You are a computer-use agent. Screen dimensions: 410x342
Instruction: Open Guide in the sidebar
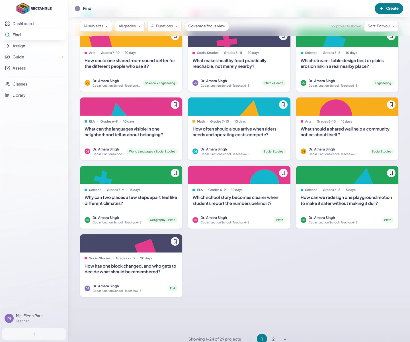[x=34, y=57]
